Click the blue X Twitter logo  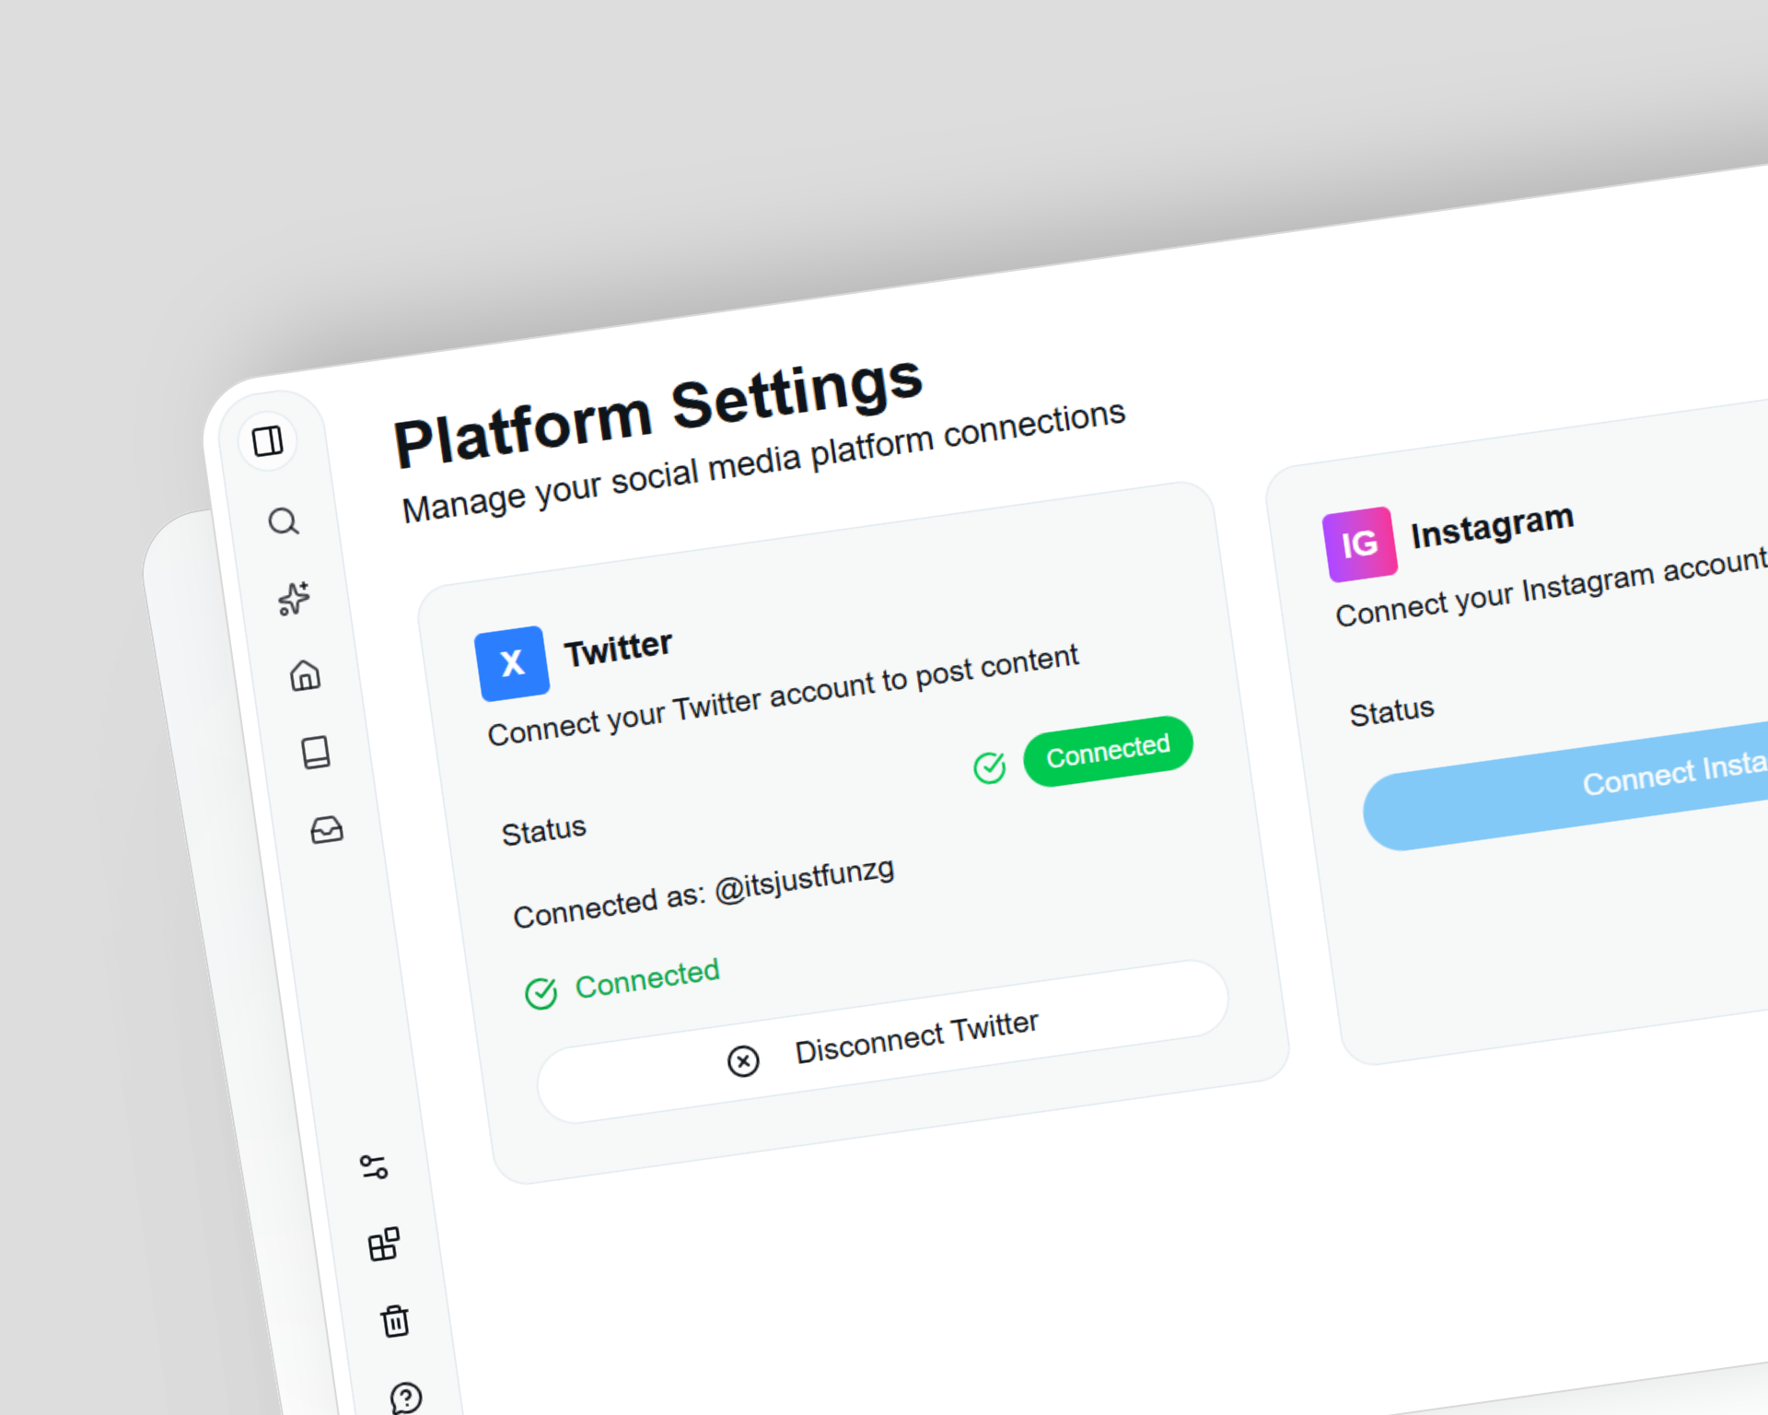pyautogui.click(x=512, y=663)
